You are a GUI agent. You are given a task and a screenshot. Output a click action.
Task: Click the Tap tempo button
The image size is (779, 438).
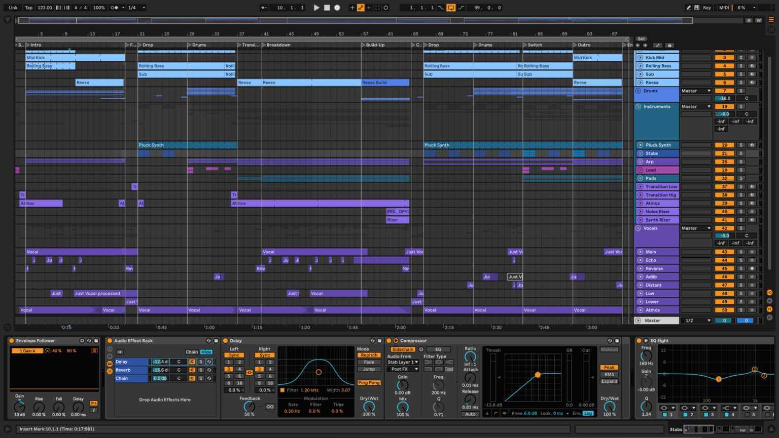(29, 8)
